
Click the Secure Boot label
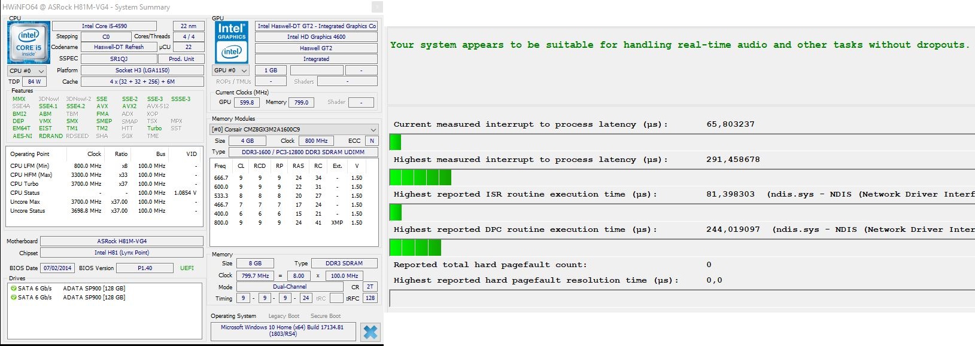[326, 316]
